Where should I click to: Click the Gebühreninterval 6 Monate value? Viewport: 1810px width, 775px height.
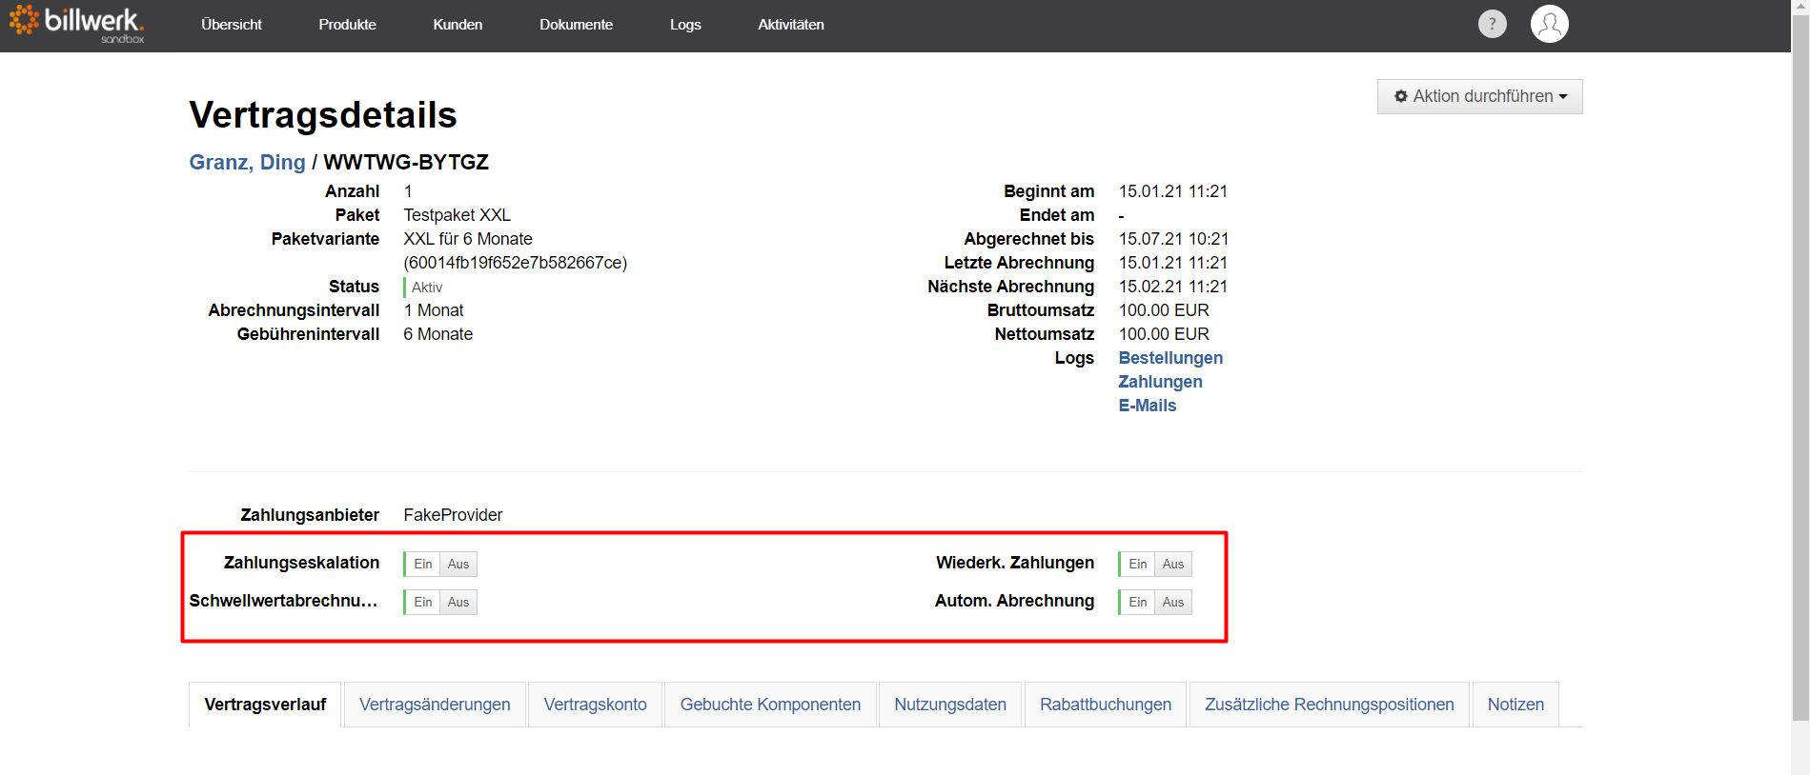(438, 334)
